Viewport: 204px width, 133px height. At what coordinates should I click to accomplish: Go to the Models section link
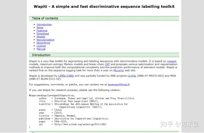(41, 36)
